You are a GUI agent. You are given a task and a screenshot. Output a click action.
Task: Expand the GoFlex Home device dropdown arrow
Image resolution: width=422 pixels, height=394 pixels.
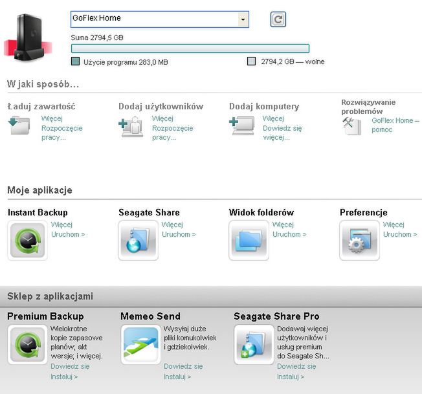pyautogui.click(x=243, y=19)
